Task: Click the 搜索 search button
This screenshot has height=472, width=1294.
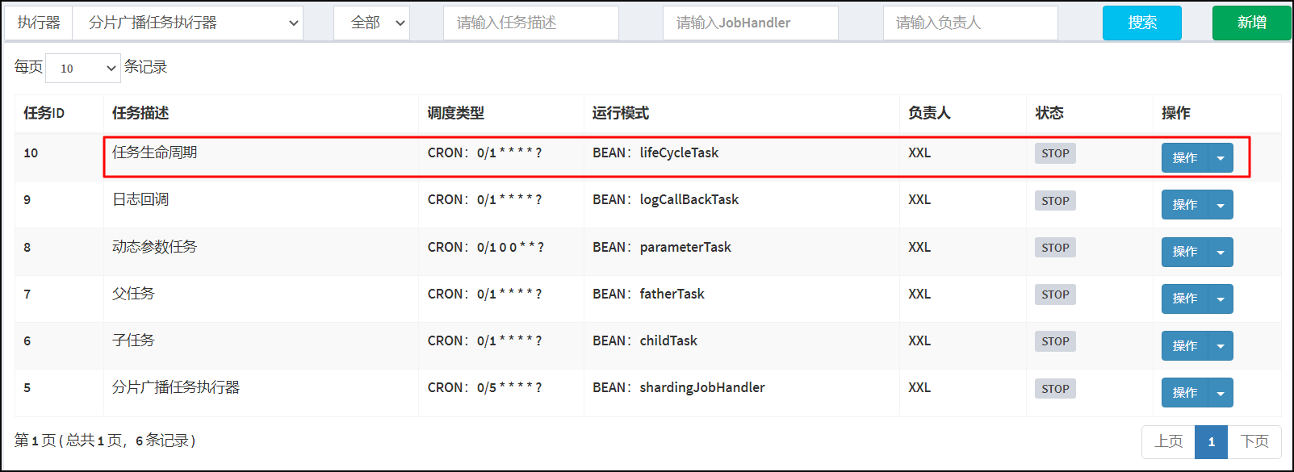Action: (x=1142, y=23)
